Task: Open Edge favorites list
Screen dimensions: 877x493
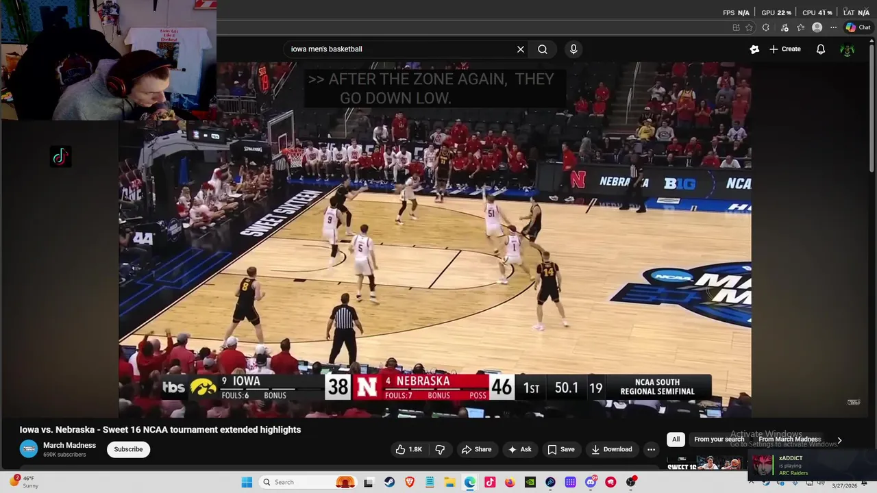Action: pyautogui.click(x=800, y=27)
